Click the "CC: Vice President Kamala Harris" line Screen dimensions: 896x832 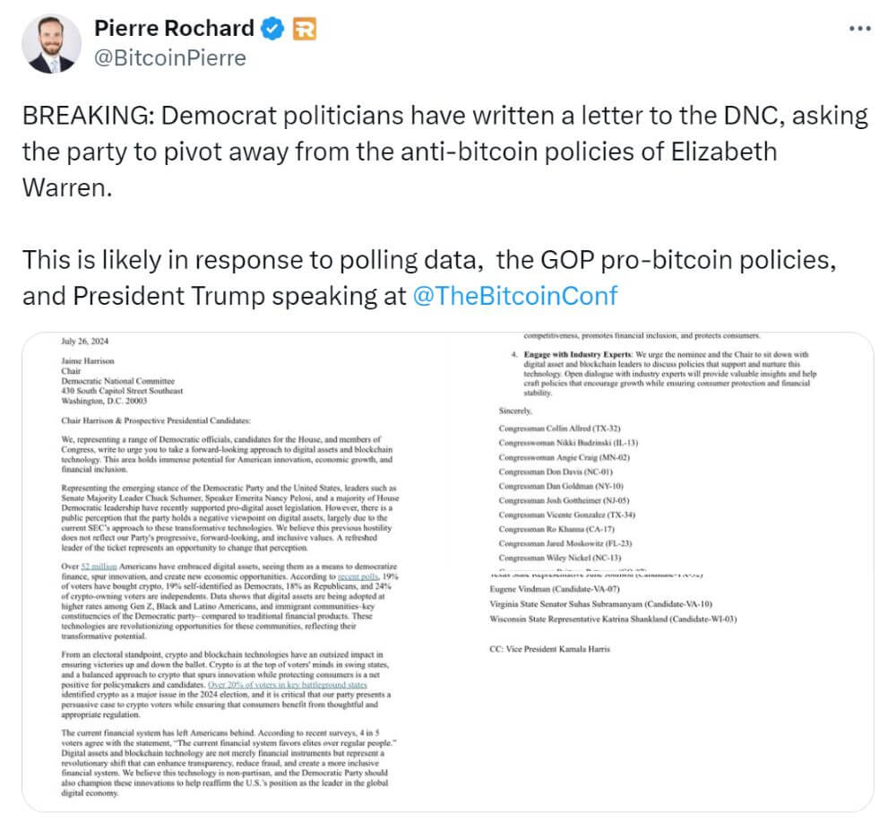(549, 649)
